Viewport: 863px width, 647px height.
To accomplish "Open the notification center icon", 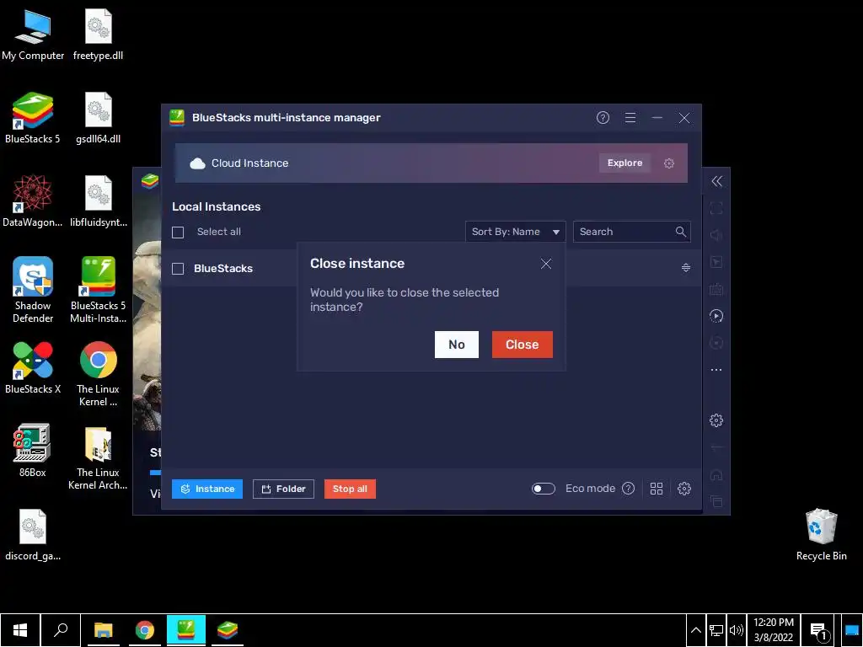I will coord(818,630).
